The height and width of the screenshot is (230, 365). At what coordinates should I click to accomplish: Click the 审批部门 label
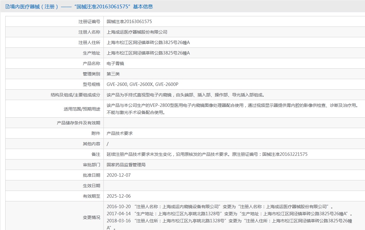click(91, 164)
